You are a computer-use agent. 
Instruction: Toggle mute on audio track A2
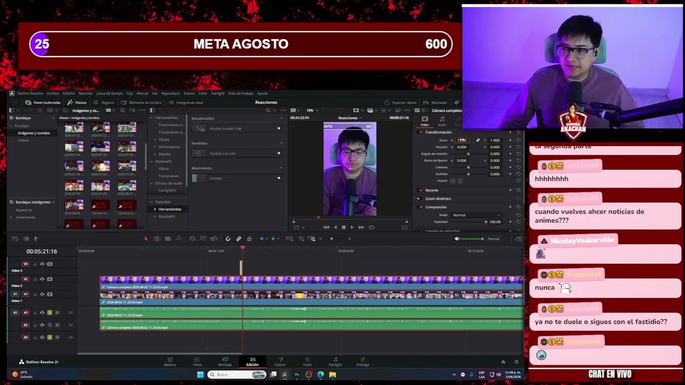57,325
